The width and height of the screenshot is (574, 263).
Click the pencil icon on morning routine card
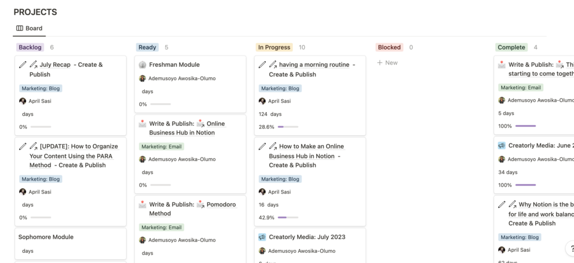[x=262, y=65]
